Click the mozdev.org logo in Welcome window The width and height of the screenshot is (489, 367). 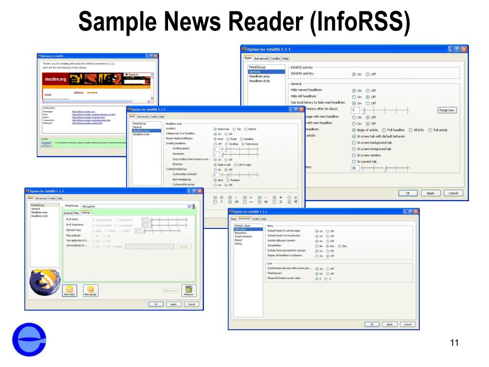pos(55,79)
